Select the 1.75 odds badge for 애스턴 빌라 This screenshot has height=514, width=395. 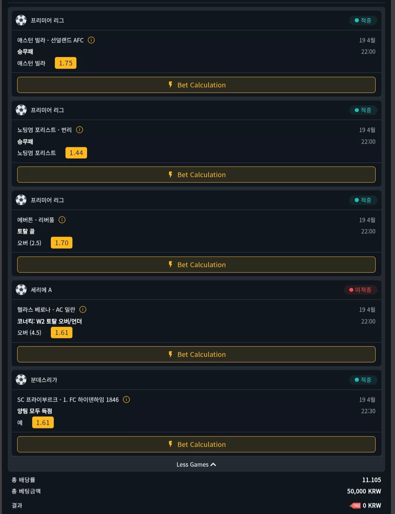(66, 63)
